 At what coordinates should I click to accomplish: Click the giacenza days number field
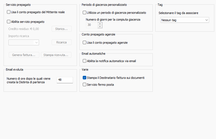click(92, 25)
